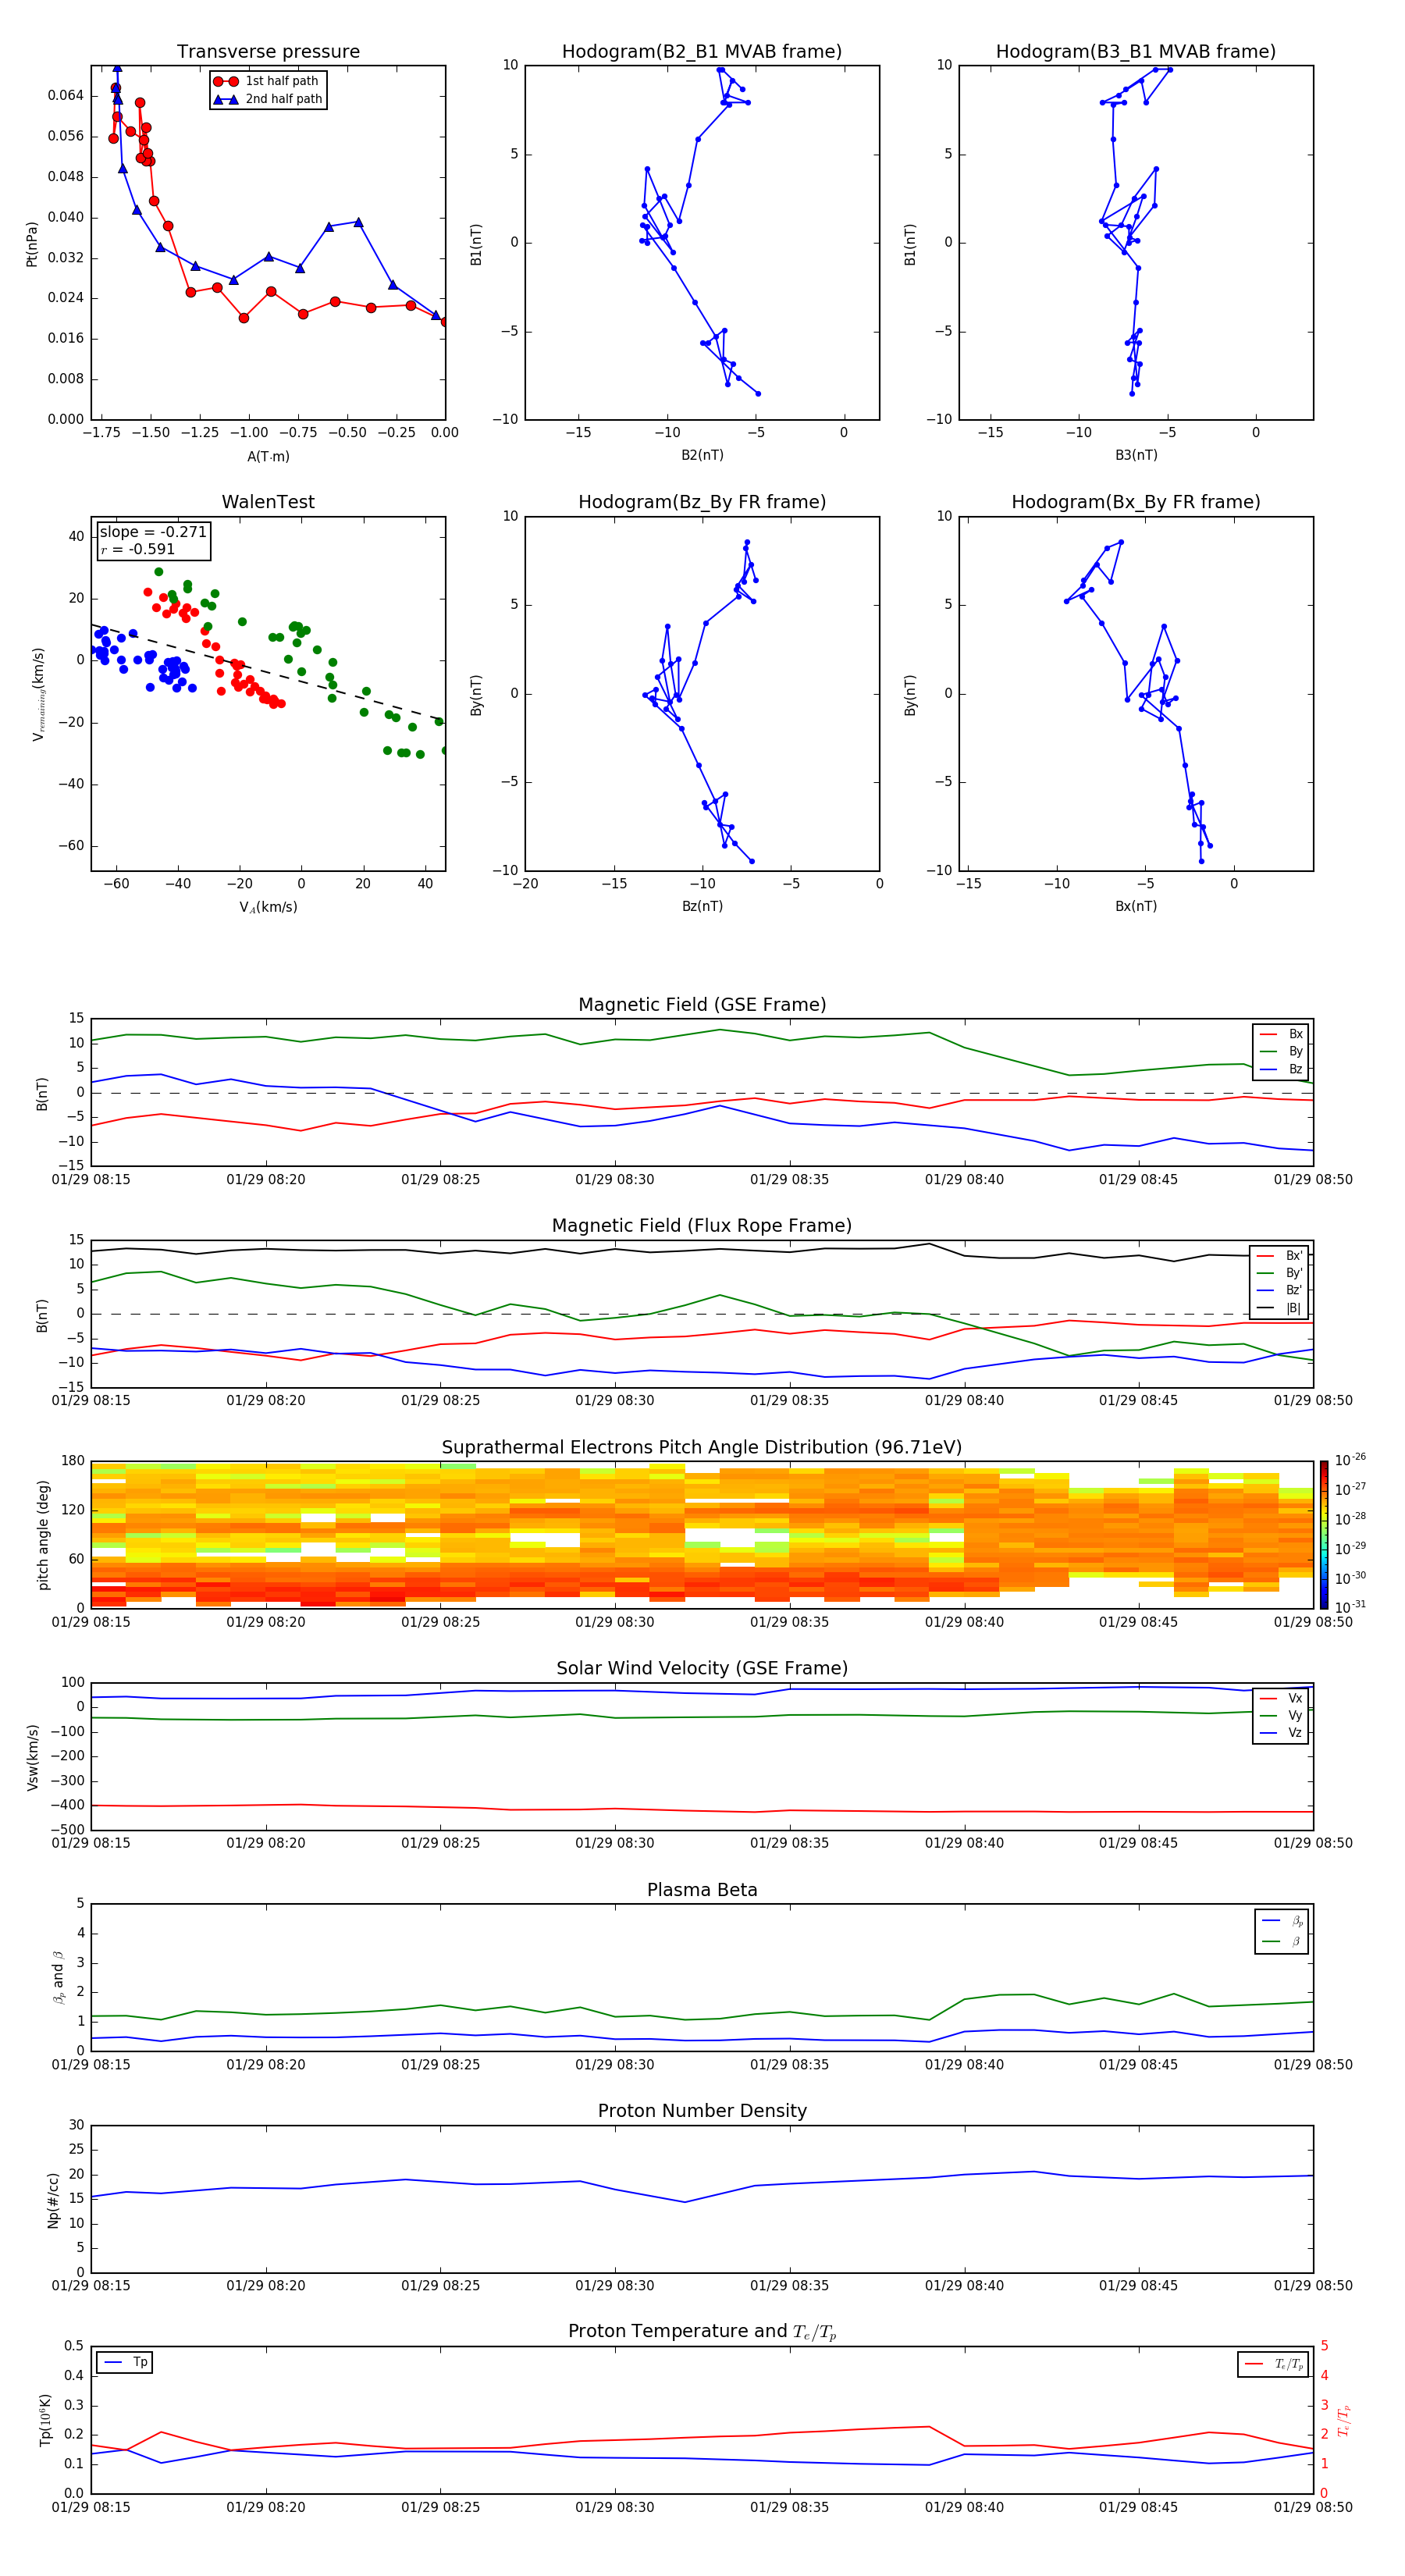The width and height of the screenshot is (1405, 2576).
Task: Click the "Vsw(km/s)" axis label
Action: (x=32, y=1757)
